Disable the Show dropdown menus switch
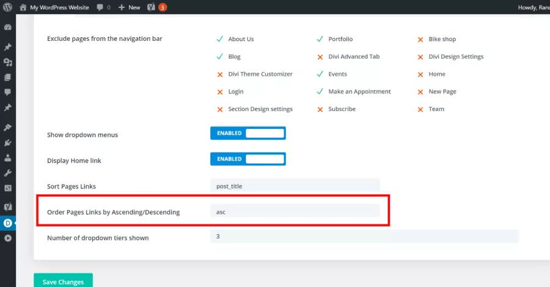This screenshot has height=287, width=550. click(248, 133)
